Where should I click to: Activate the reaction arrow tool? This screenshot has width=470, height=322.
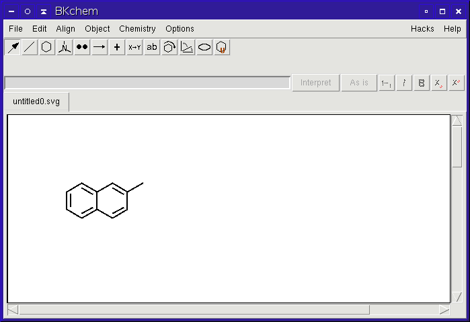click(x=100, y=47)
